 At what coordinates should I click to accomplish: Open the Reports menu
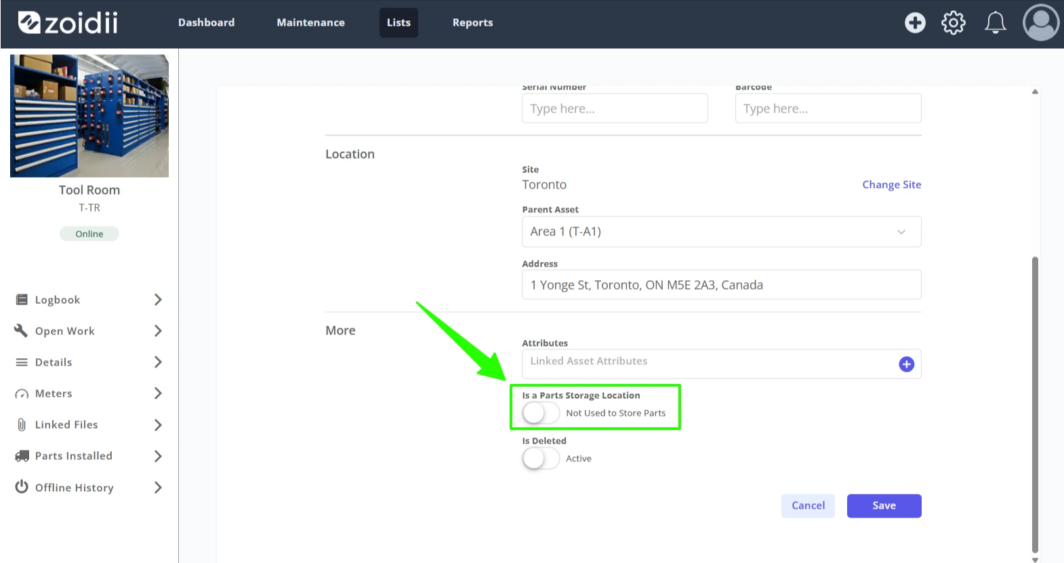[x=472, y=22]
